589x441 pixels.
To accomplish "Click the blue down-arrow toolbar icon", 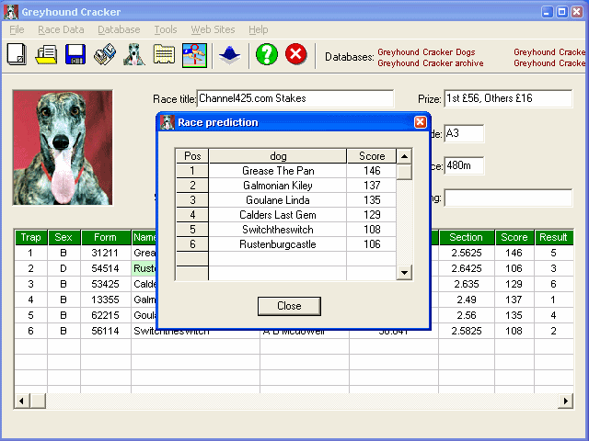I will click(x=229, y=54).
